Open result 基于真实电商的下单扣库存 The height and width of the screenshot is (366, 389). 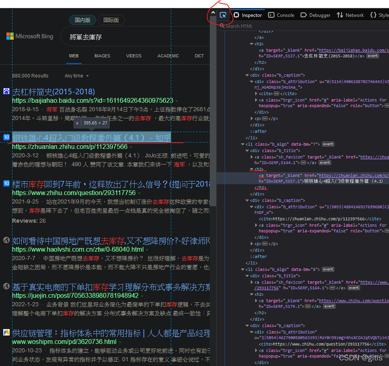[x=111, y=287]
